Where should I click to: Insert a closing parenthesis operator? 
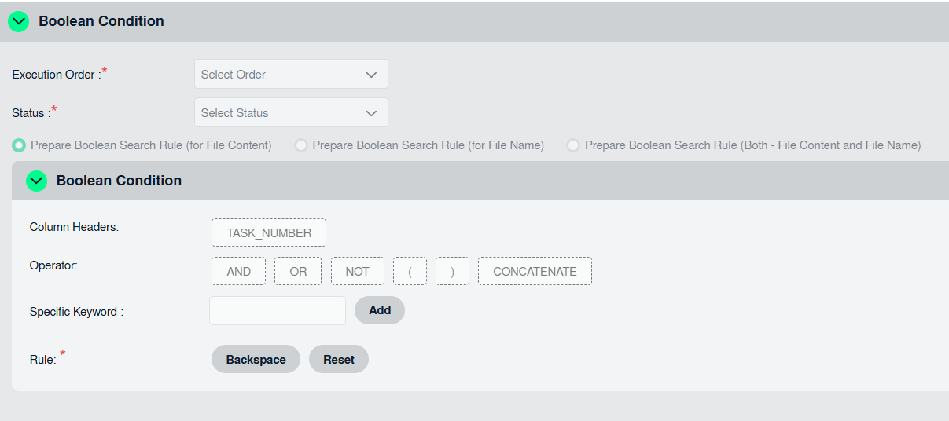pyautogui.click(x=452, y=272)
